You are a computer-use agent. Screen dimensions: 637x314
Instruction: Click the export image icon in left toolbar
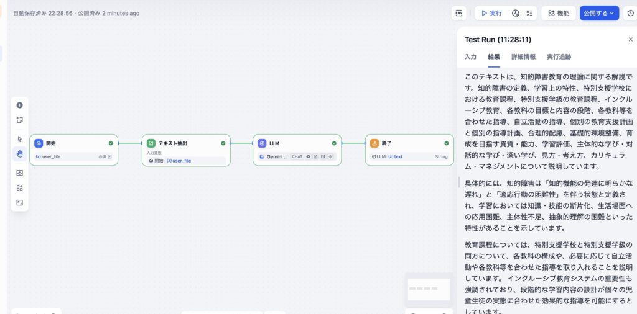click(x=19, y=173)
